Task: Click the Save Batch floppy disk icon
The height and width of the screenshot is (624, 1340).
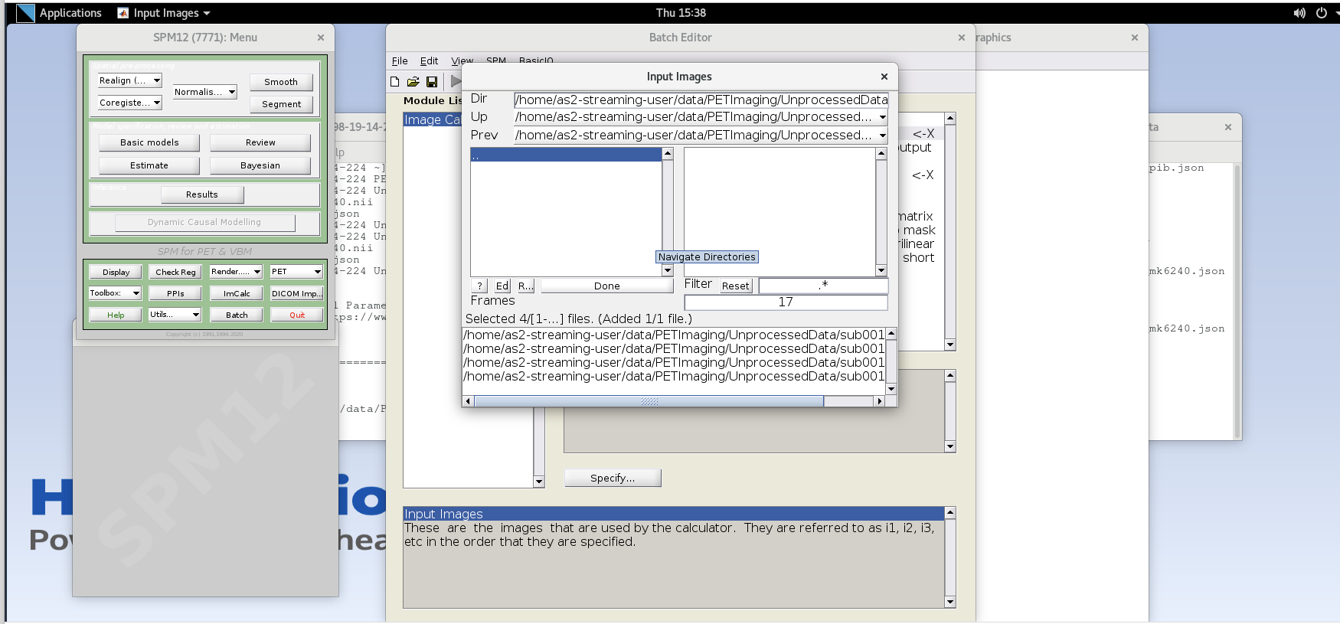Action: point(432,81)
